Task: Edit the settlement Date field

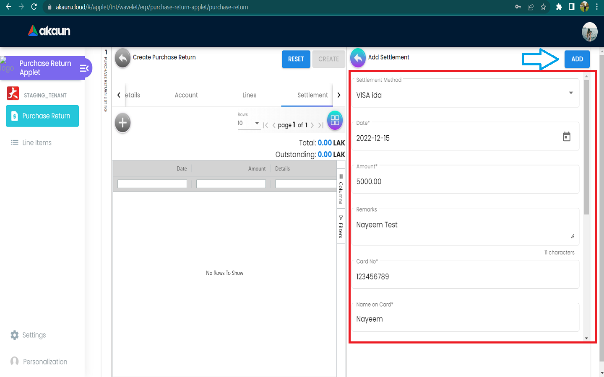Action: point(466,136)
